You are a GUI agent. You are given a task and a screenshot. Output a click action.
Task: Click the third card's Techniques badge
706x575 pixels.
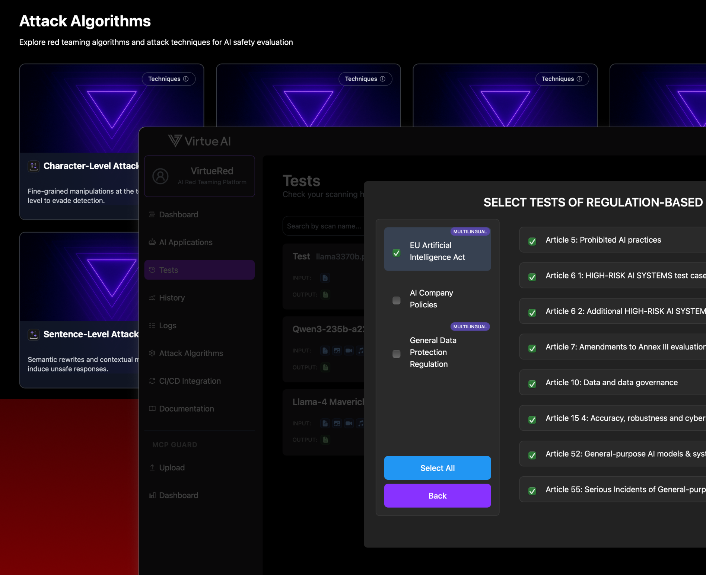(562, 79)
